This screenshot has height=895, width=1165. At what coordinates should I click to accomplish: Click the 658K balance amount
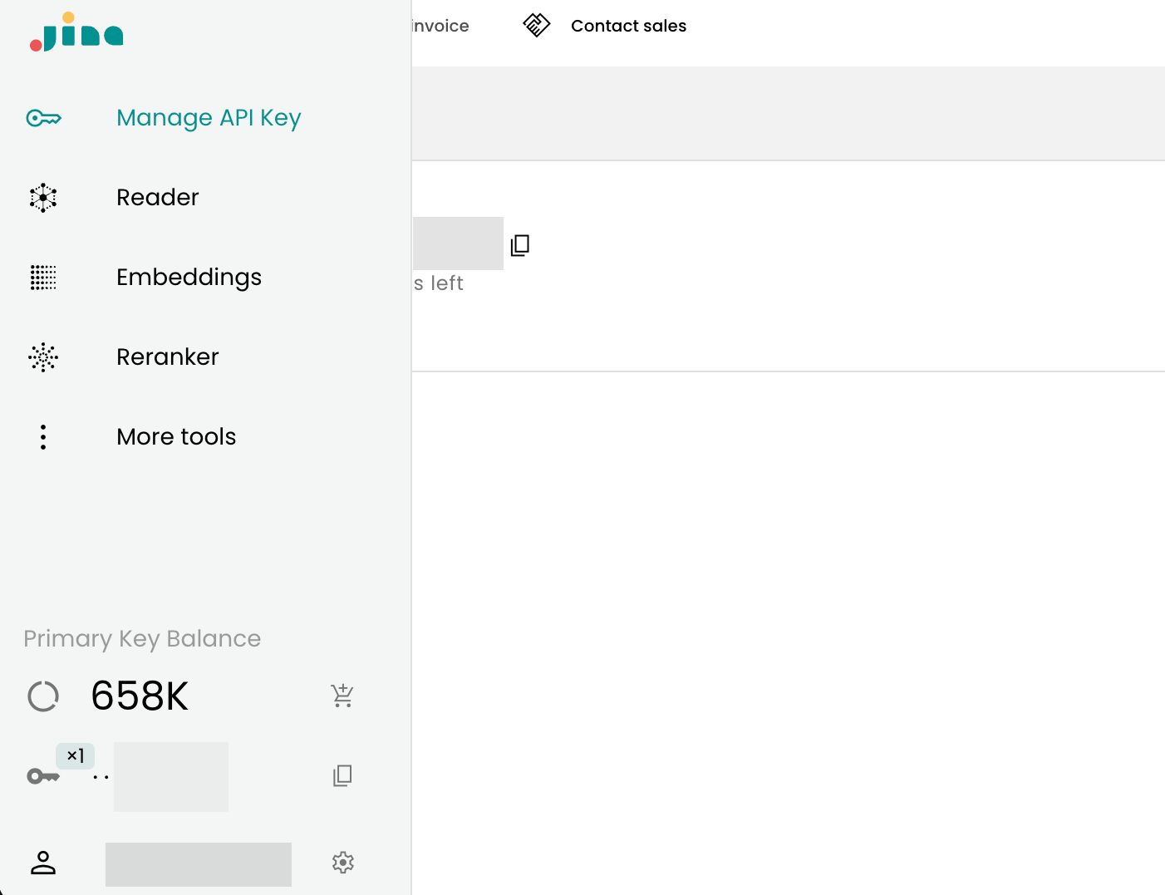pos(140,696)
